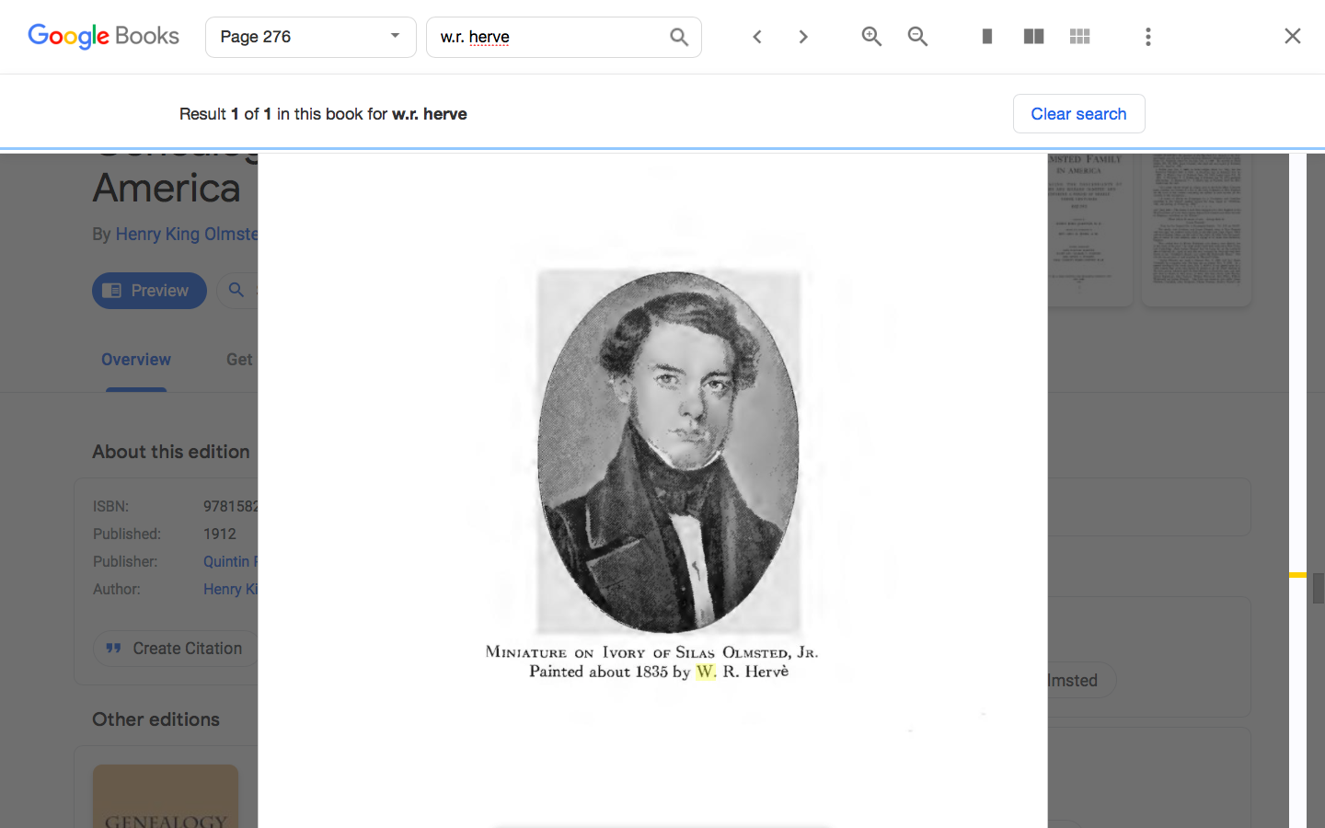Zoom in on the book page
This screenshot has width=1325, height=828.
[x=871, y=37]
